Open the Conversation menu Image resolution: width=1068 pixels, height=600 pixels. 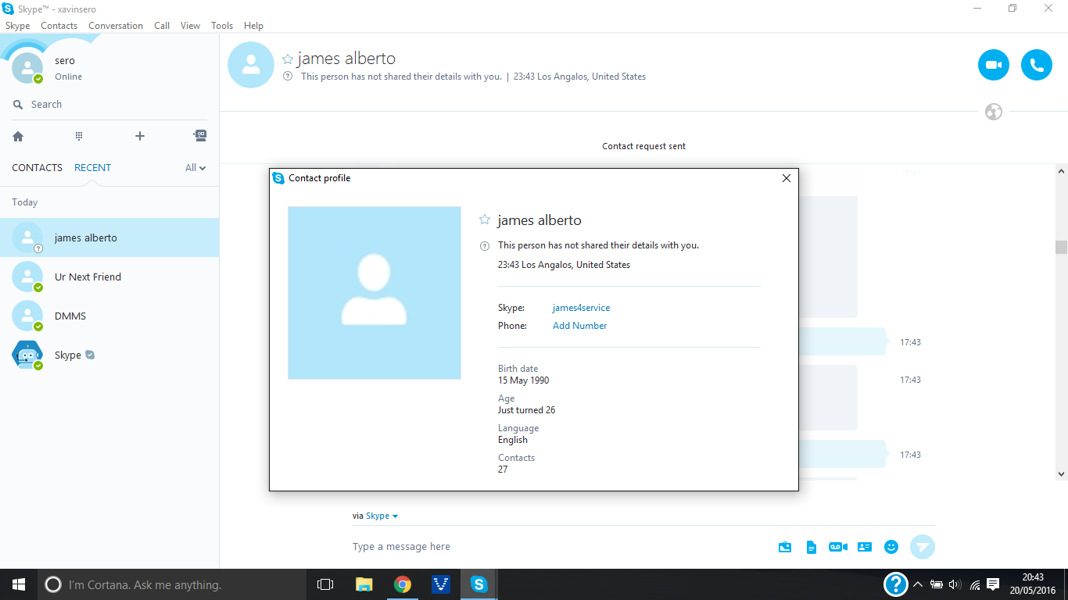tap(116, 26)
